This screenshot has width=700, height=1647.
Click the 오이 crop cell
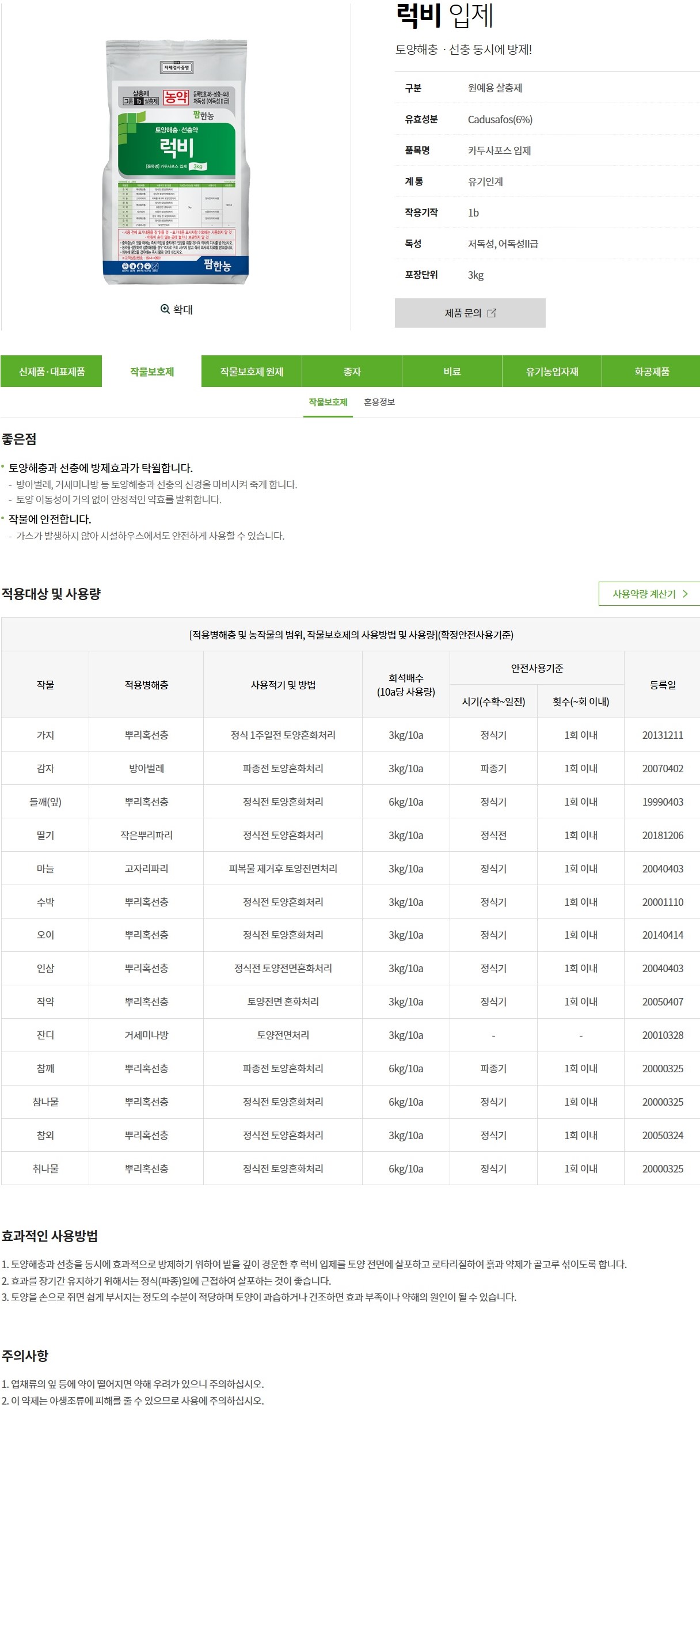click(45, 935)
